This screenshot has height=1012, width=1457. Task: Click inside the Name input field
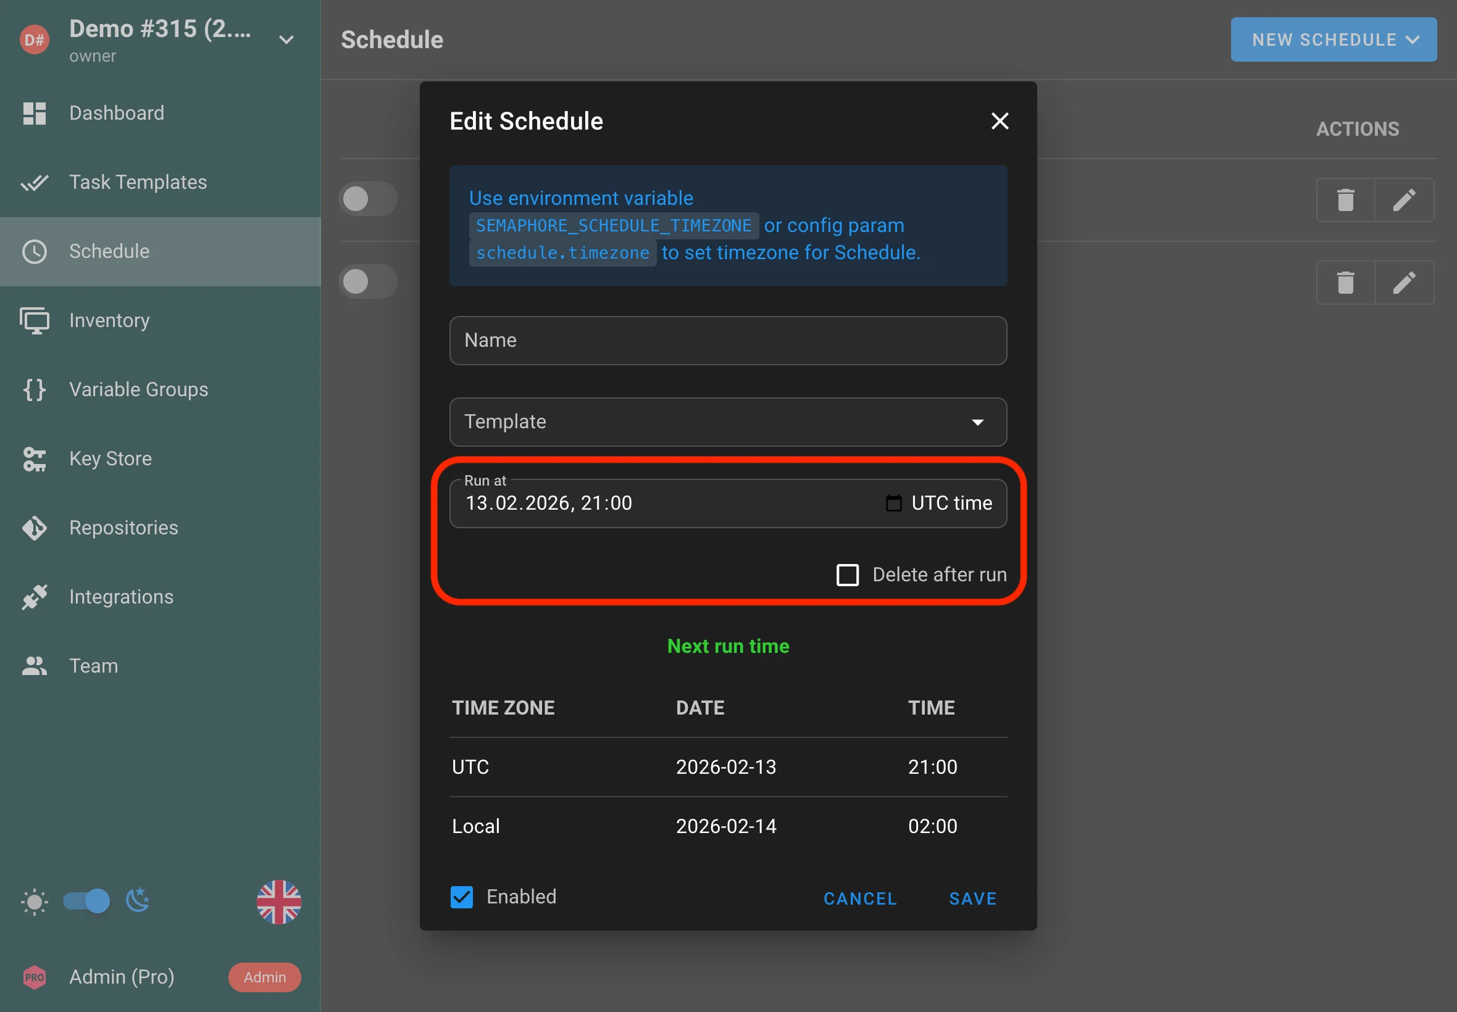tap(727, 341)
